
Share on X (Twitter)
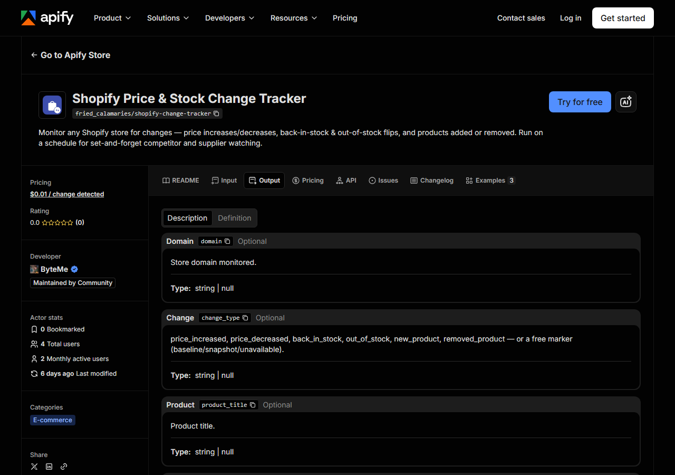coord(34,467)
